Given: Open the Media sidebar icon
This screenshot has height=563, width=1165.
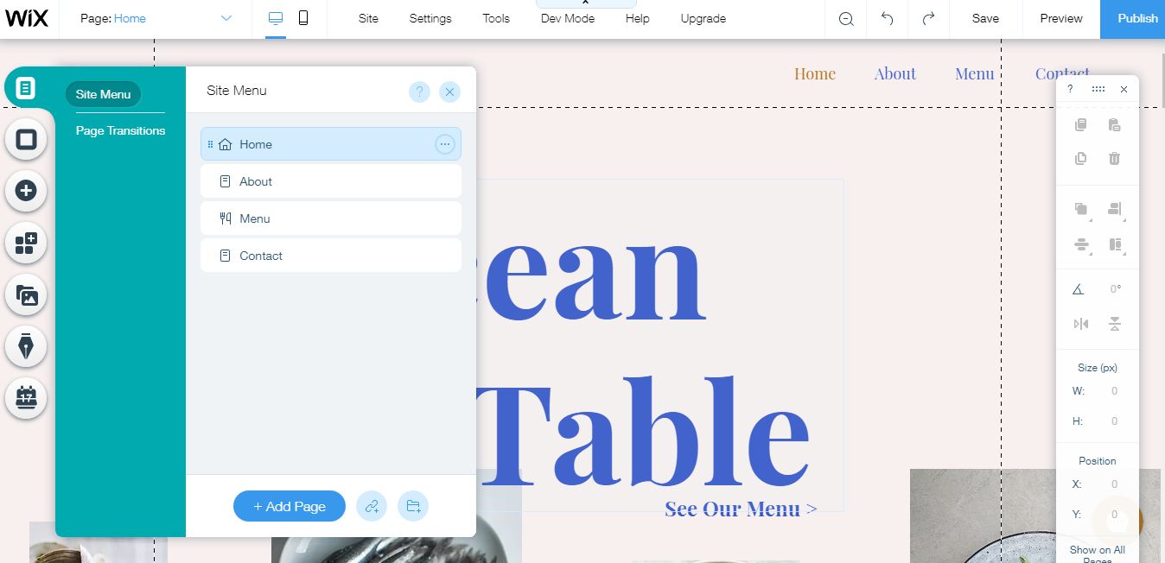Looking at the screenshot, I should tap(26, 295).
